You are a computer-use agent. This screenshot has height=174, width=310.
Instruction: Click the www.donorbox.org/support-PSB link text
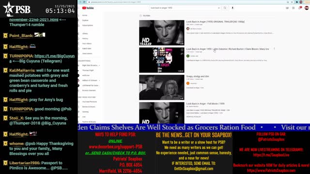[116, 147]
